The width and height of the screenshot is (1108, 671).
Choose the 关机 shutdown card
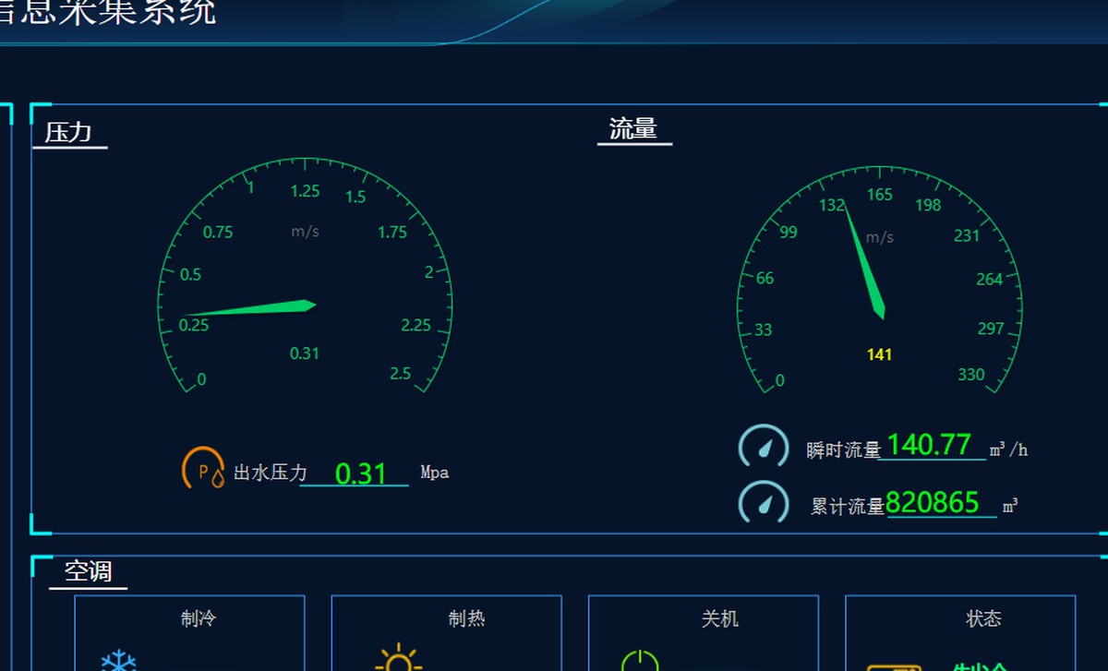pos(704,633)
